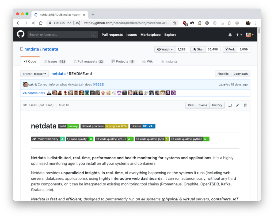Open the cakrit author link
This screenshot has height=218, width=274.
(x=32, y=85)
